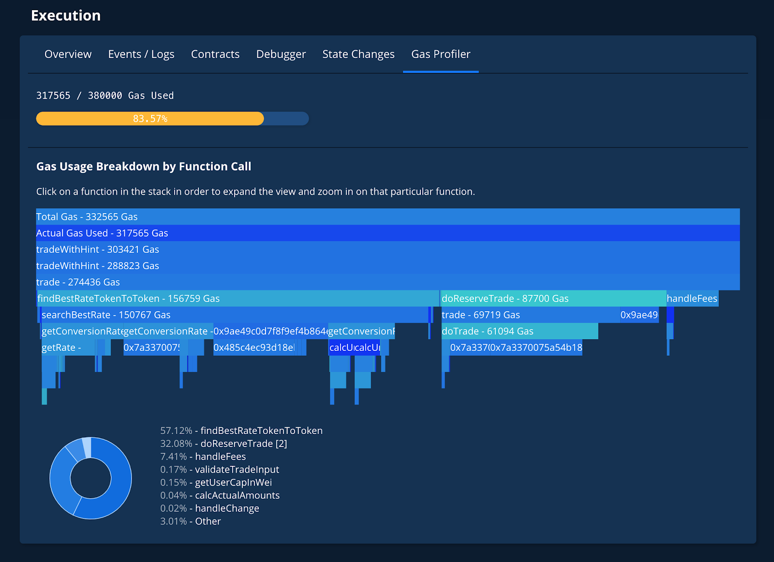
Task: Open the Events / Logs tab
Action: click(x=141, y=54)
